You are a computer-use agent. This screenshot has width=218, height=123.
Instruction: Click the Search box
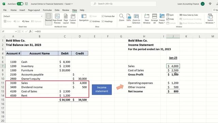pos(123,4)
